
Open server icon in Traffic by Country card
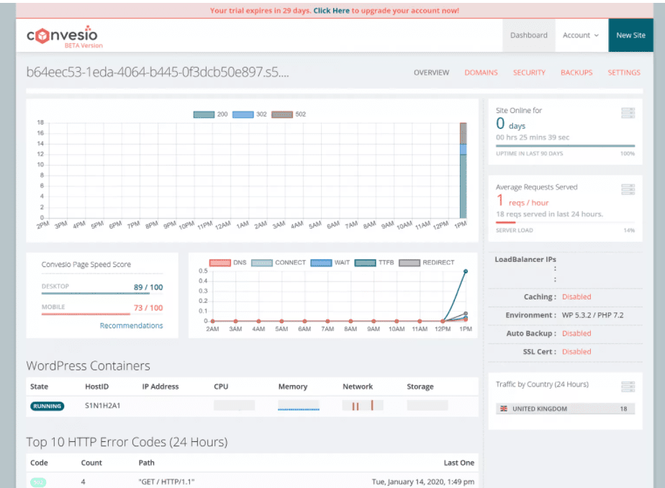[x=628, y=387]
